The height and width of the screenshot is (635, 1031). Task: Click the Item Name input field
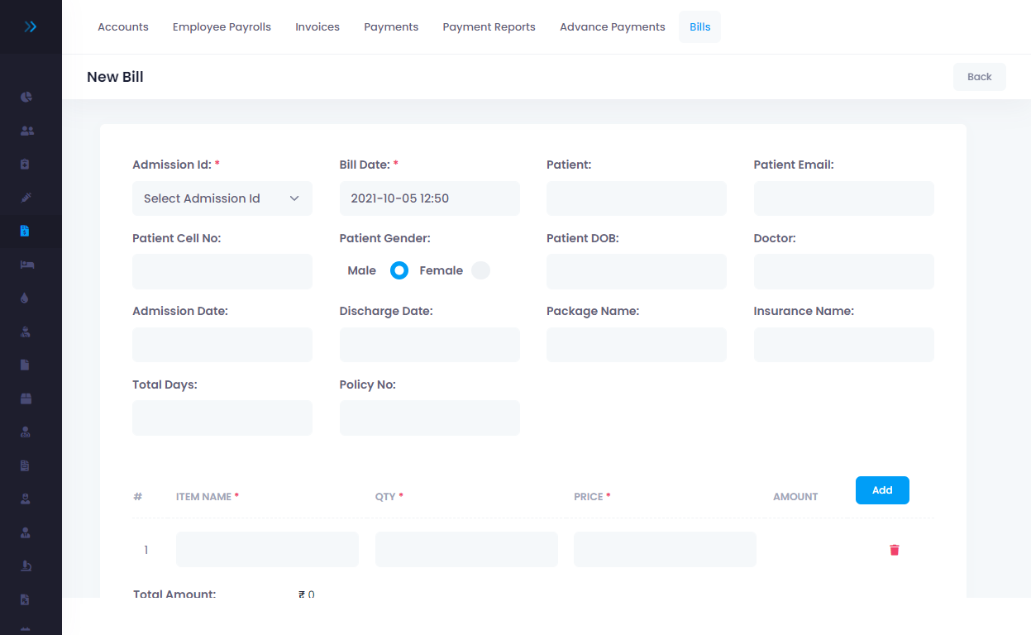pos(267,550)
